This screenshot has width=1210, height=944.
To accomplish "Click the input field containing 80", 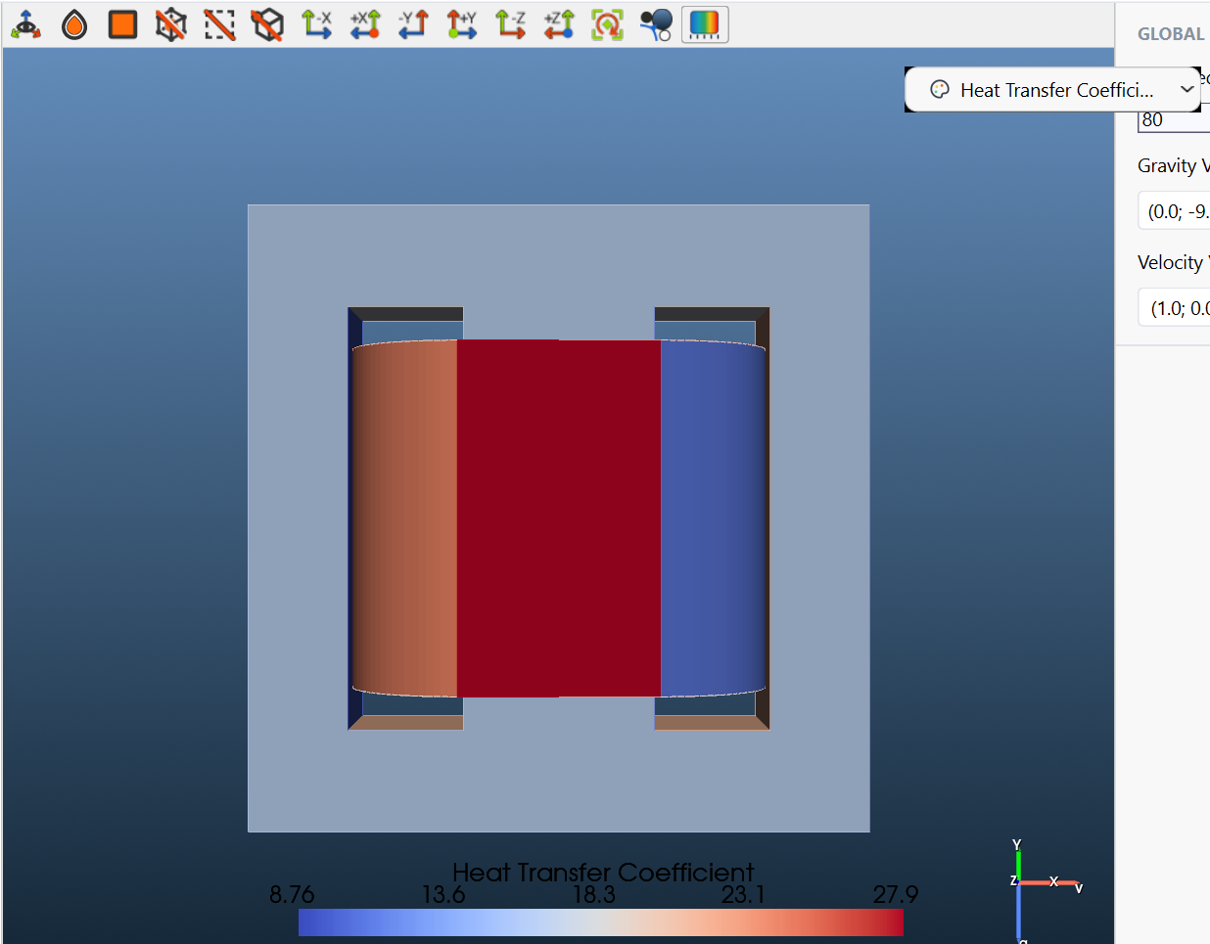I will click(x=1173, y=119).
